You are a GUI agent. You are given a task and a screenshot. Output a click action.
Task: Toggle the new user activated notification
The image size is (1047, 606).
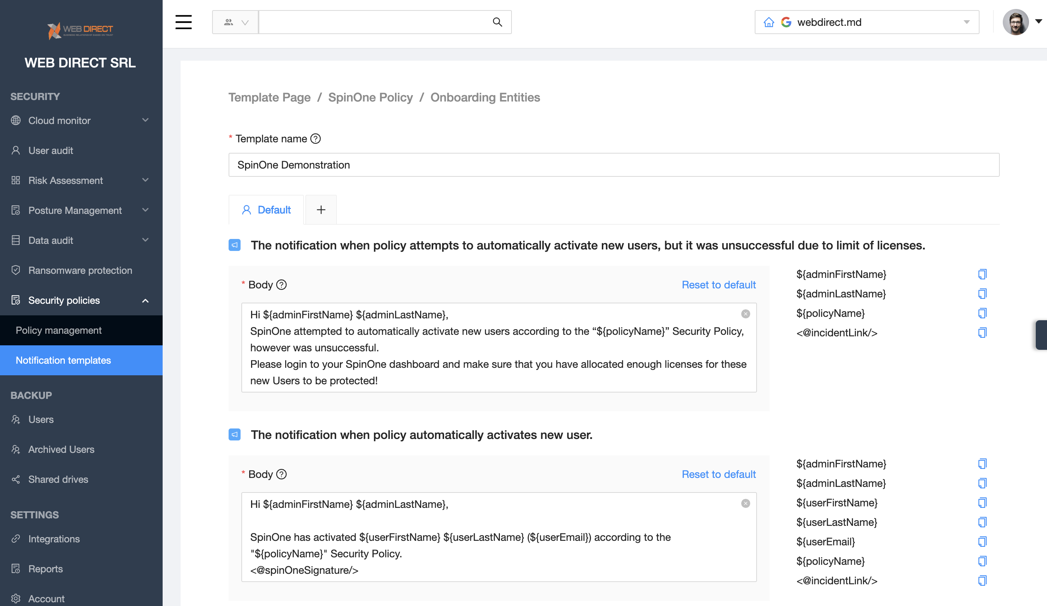click(x=234, y=434)
